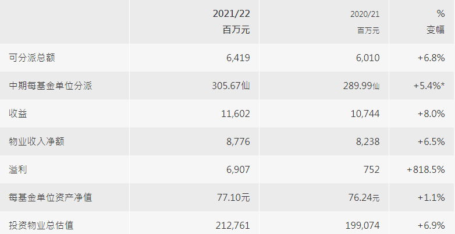Screen dimensions: 455x234
Task: Click the +5.4%* change value
Action: 429,86
